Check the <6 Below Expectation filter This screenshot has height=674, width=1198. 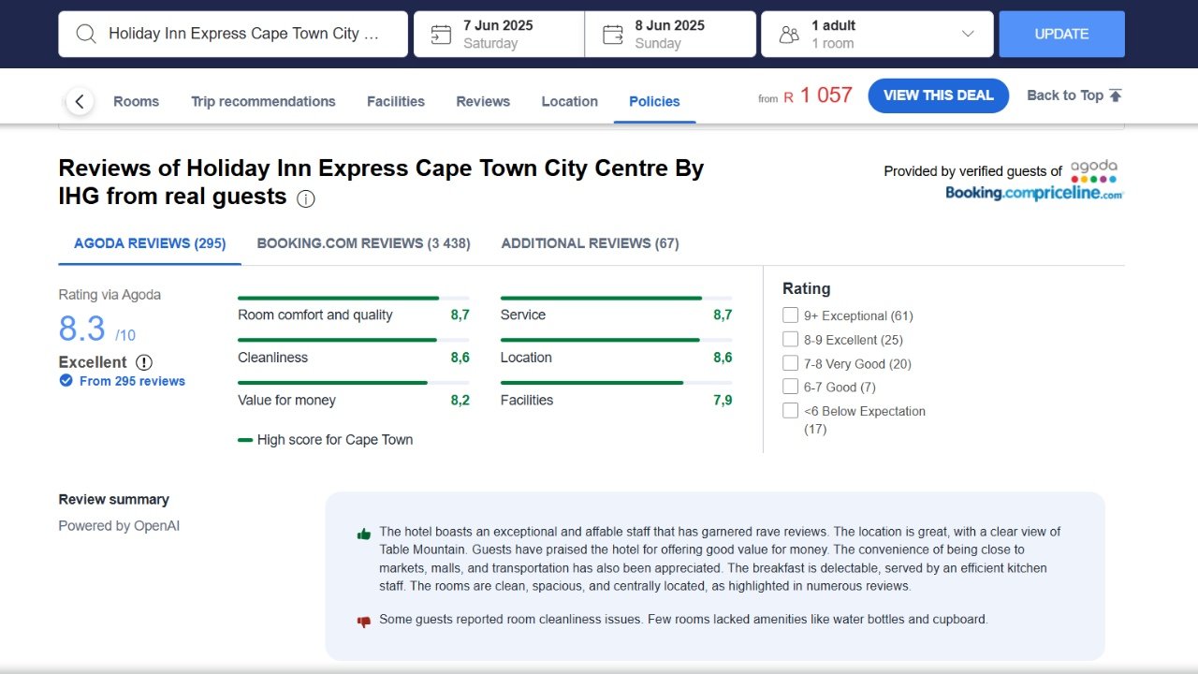pyautogui.click(x=791, y=411)
